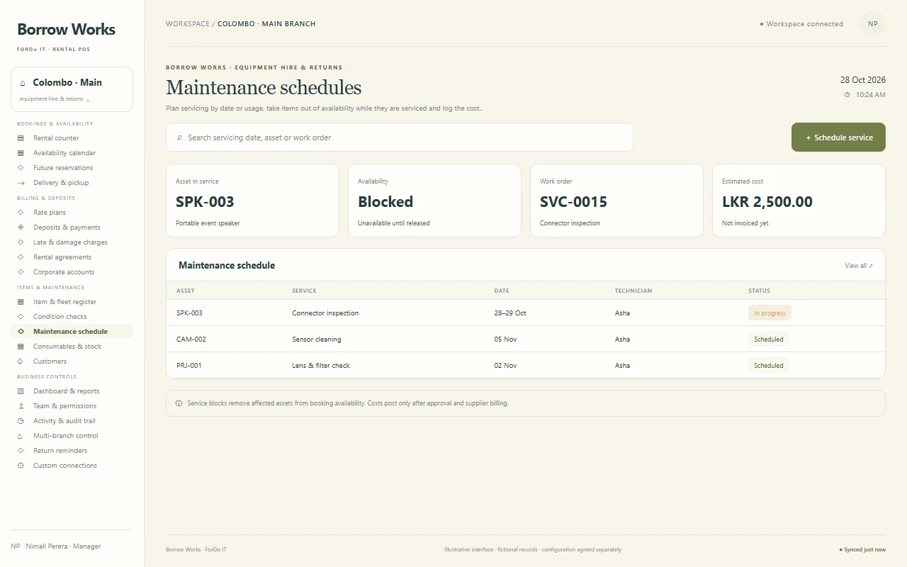Click the In progress status badge
Screen dimensions: 907x567
770,313
